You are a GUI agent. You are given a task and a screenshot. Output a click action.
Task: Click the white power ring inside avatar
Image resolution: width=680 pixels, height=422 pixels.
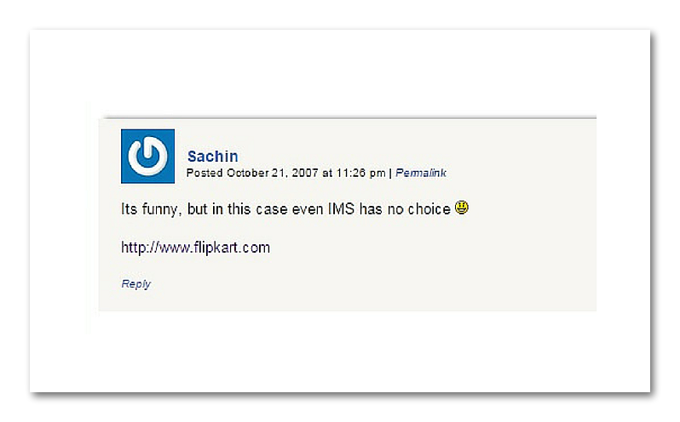tap(147, 156)
